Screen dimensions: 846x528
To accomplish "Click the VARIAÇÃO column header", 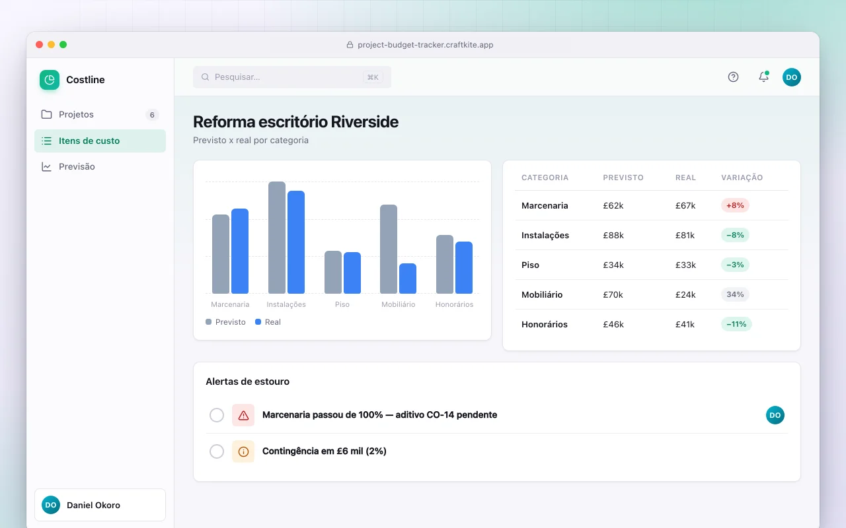I will coord(742,178).
